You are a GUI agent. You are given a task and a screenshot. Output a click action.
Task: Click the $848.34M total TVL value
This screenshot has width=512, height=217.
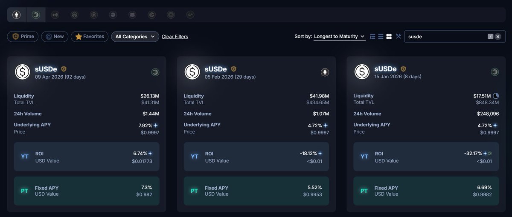coord(488,103)
